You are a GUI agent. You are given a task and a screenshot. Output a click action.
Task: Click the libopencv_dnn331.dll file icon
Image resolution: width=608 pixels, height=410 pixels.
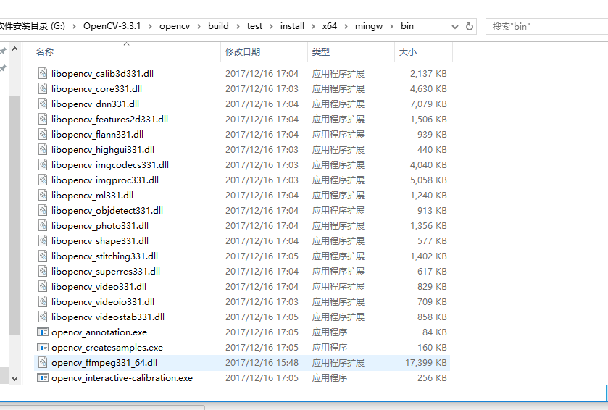click(43, 104)
